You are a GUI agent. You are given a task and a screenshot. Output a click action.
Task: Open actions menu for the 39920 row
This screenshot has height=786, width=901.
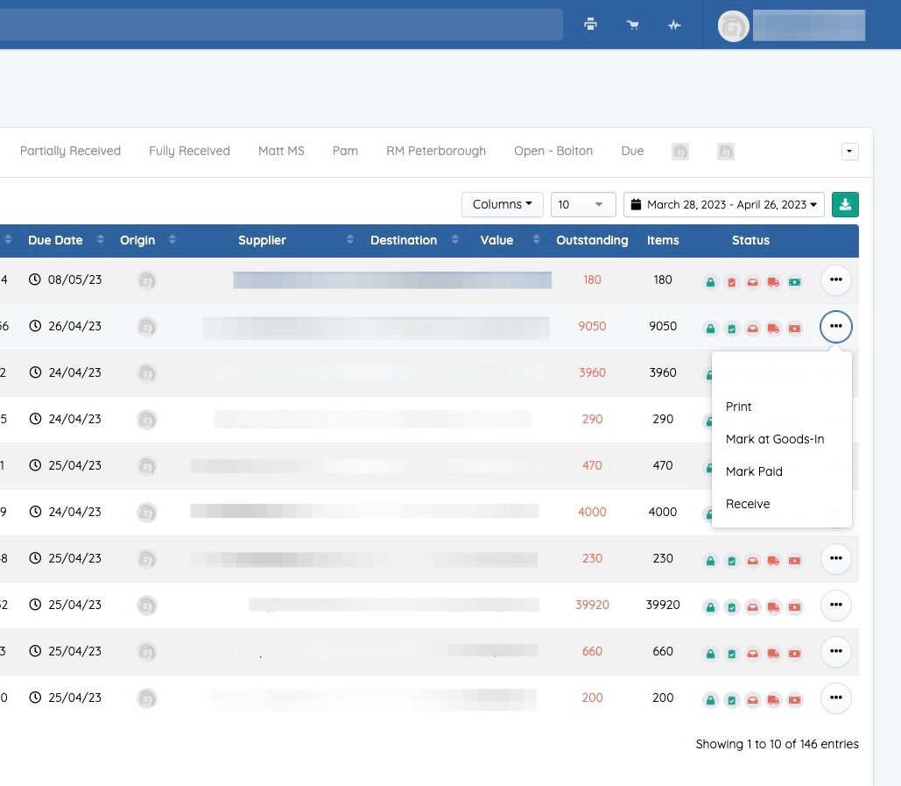pyautogui.click(x=835, y=605)
